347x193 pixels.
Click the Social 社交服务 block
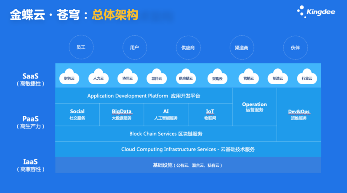point(77,115)
